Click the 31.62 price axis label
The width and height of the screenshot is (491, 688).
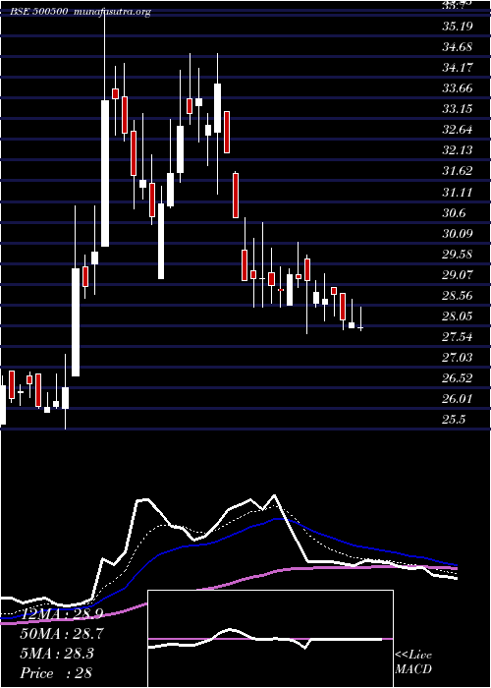458,171
